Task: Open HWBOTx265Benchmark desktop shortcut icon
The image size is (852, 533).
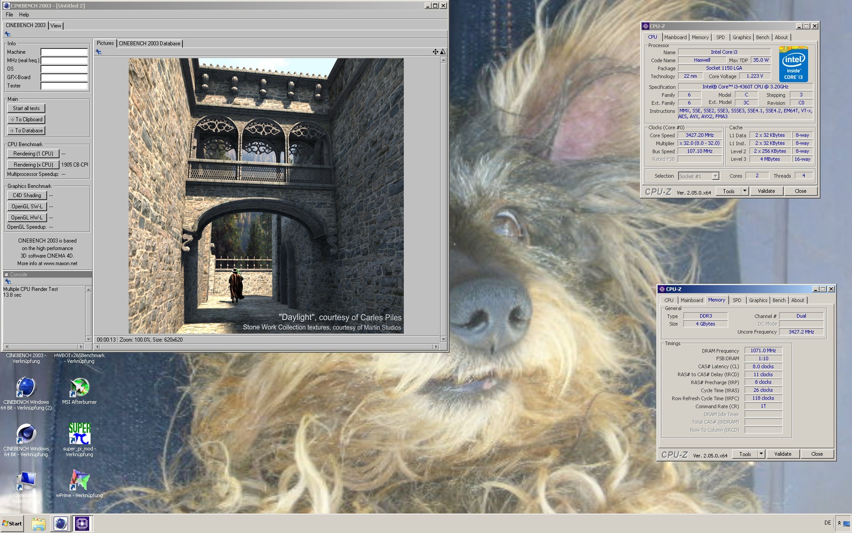Action: 79,358
